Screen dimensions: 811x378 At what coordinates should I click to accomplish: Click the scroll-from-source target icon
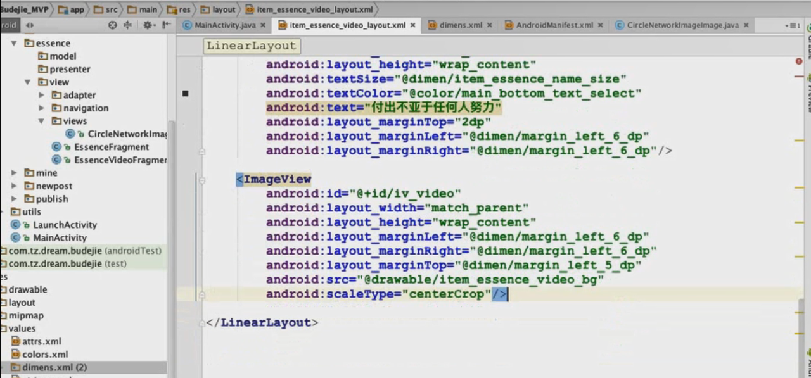point(113,25)
